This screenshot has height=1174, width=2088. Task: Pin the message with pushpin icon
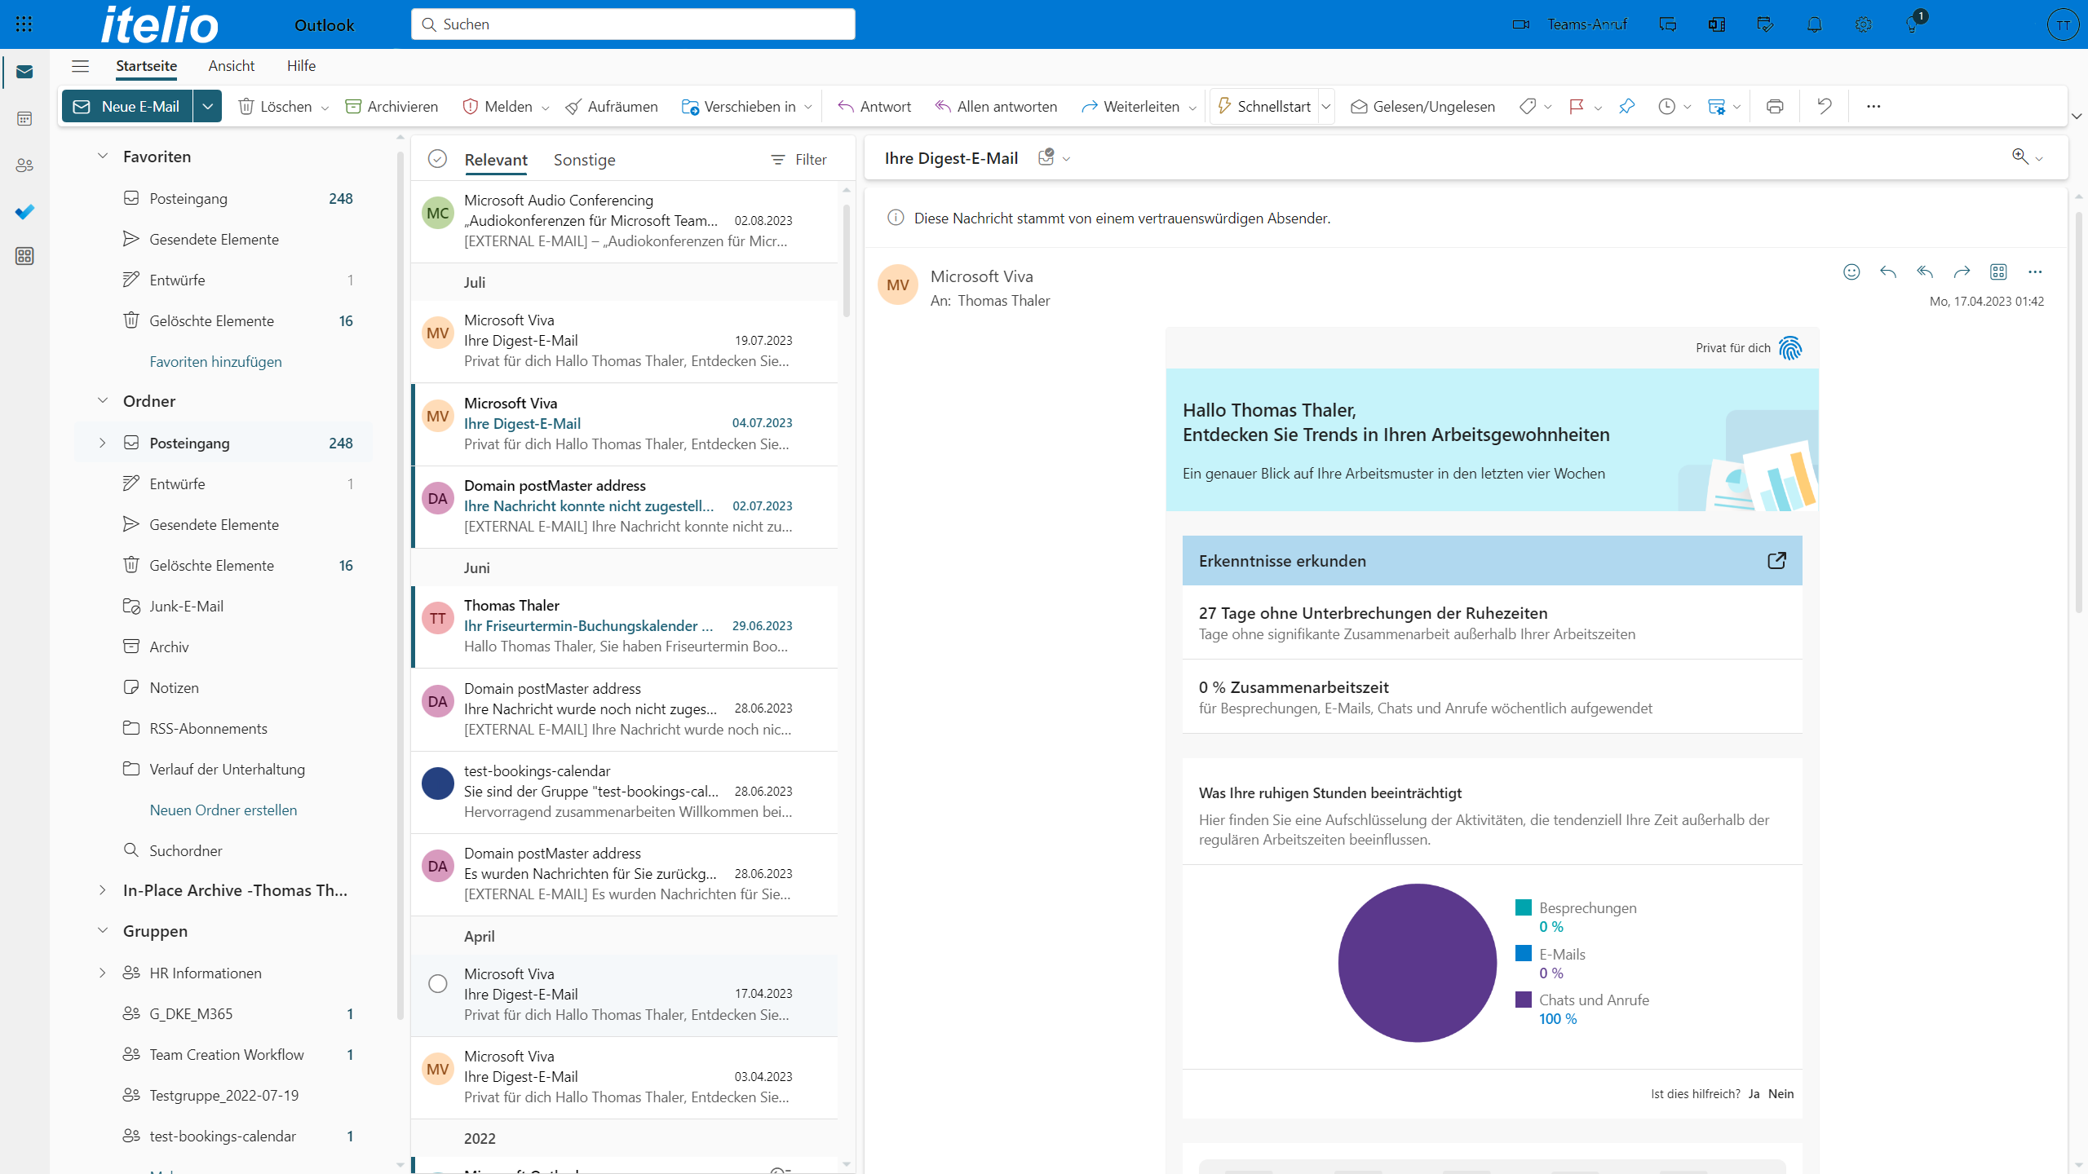(x=1627, y=107)
